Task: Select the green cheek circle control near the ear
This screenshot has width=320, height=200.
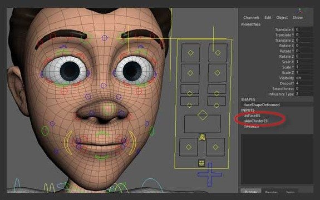Action: click(x=45, y=131)
